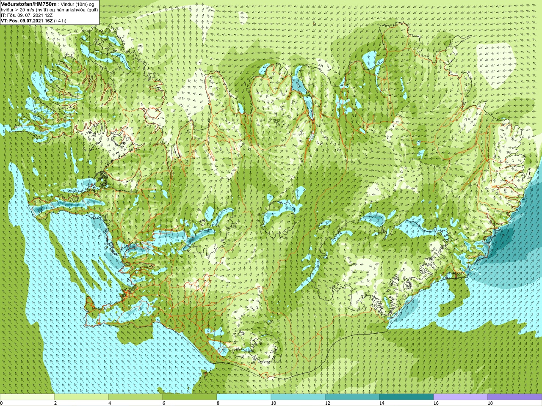The image size is (542, 406).
Task: Click the dark teal 14–16 scale swatch
Action: pos(406,397)
